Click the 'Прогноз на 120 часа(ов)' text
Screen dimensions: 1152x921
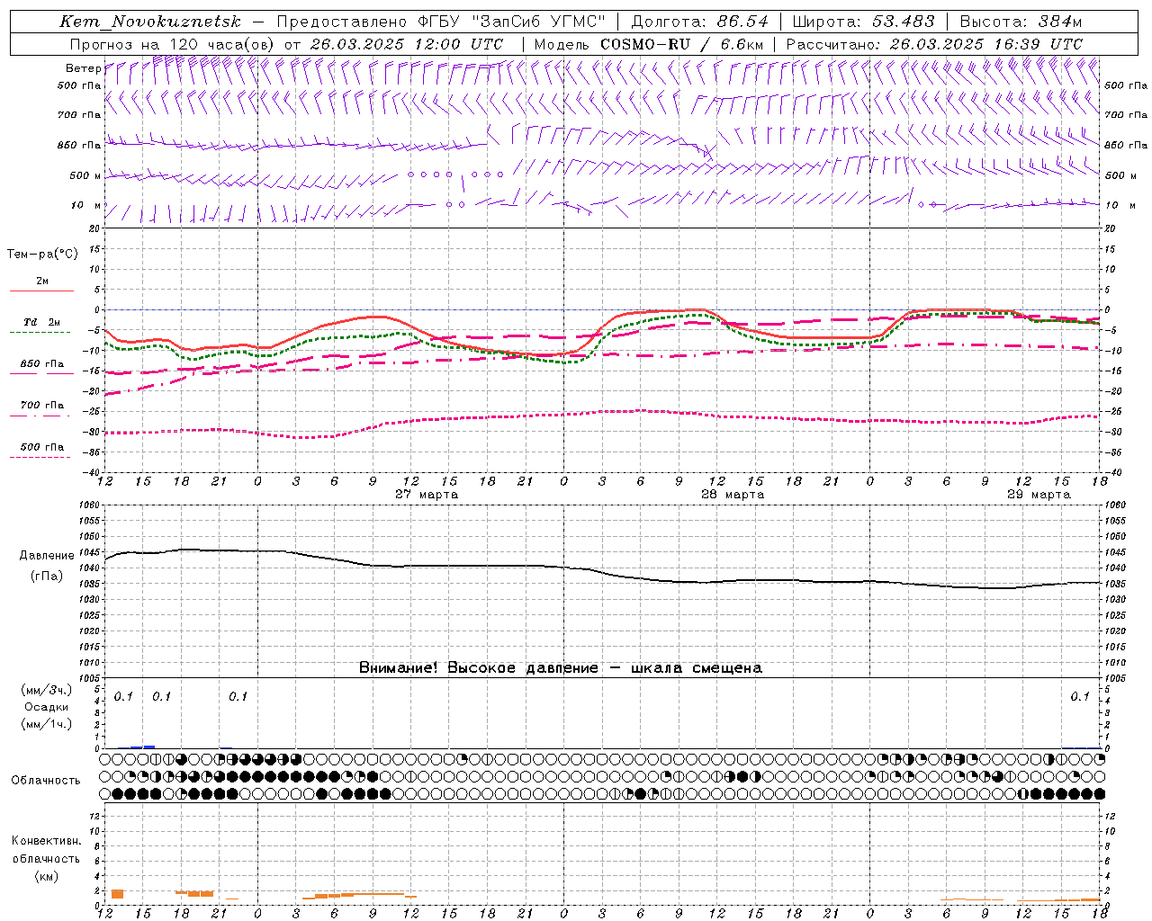(173, 44)
